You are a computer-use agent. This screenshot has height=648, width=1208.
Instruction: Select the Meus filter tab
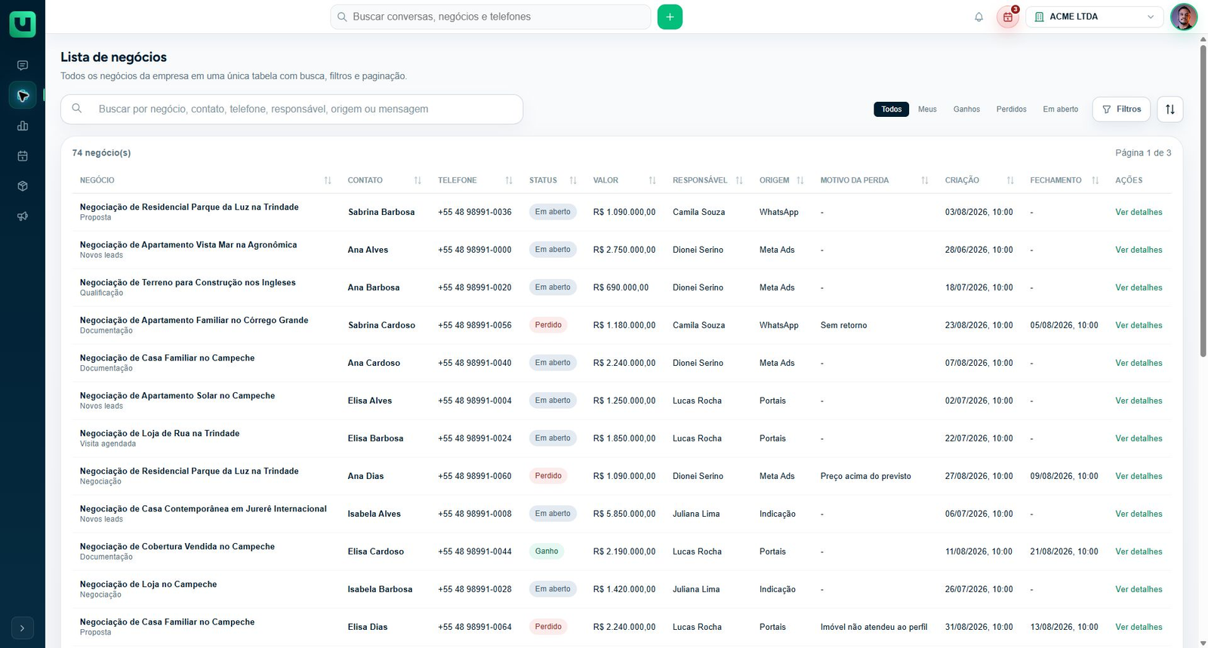(x=927, y=109)
